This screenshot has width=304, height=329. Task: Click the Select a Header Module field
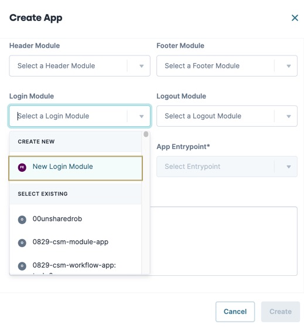pyautogui.click(x=80, y=65)
